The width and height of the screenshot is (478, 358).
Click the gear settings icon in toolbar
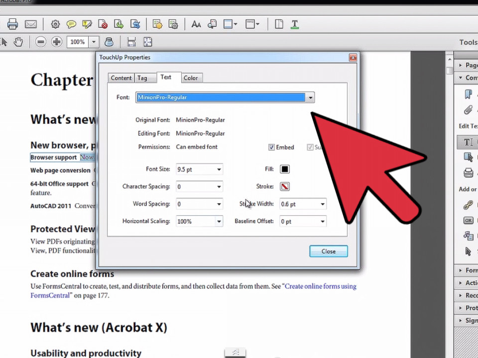tap(55, 24)
